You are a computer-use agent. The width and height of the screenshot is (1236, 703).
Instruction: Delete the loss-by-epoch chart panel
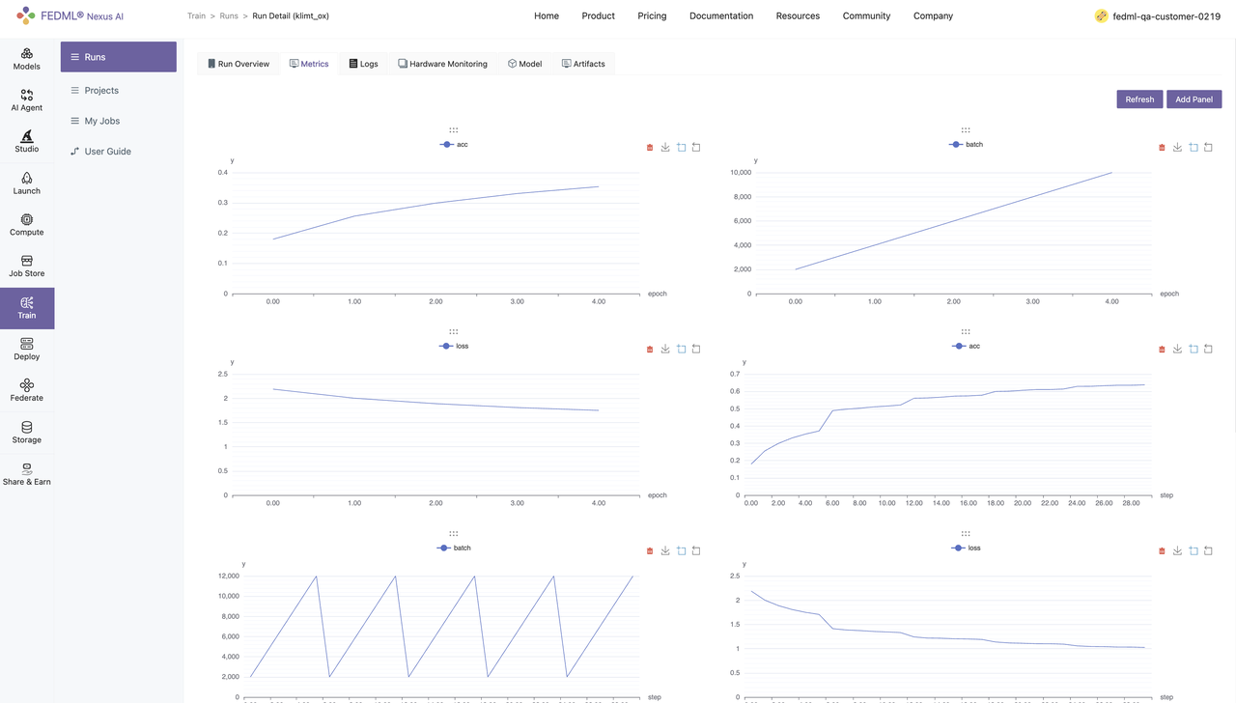650,350
